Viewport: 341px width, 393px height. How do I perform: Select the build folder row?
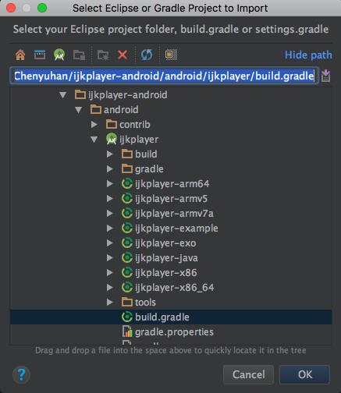click(171, 154)
